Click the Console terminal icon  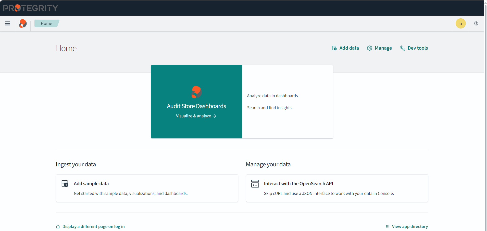tap(255, 184)
